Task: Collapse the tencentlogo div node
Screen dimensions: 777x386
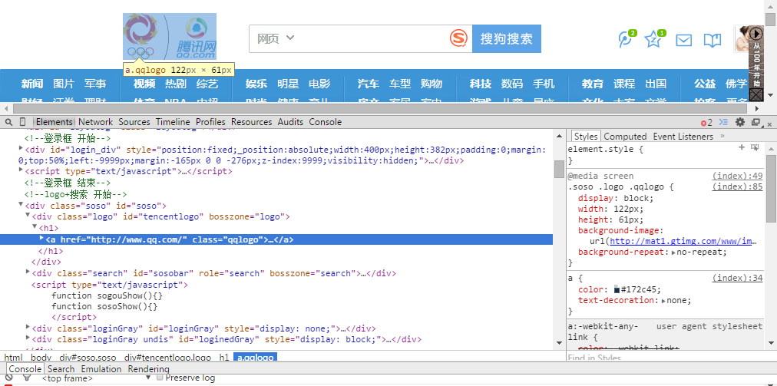Action: coord(28,215)
